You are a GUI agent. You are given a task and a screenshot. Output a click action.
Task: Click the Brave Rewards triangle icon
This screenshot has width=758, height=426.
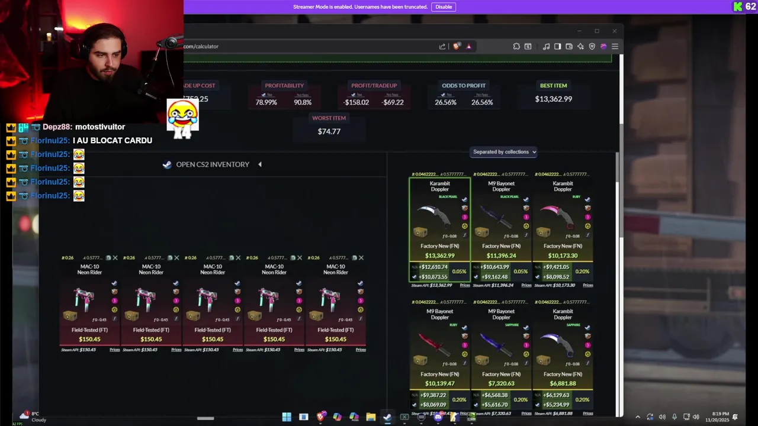click(x=468, y=46)
